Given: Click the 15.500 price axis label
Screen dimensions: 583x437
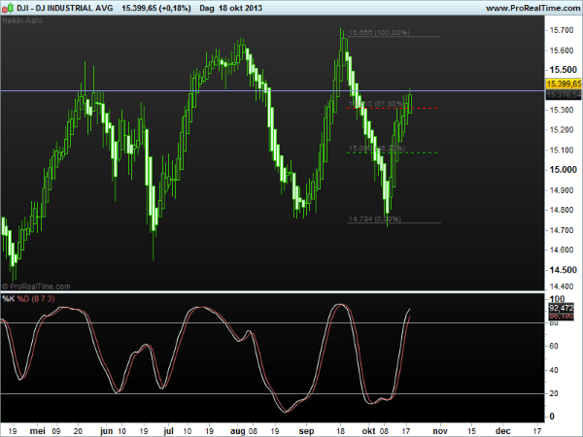Looking at the screenshot, I should coord(563,70).
